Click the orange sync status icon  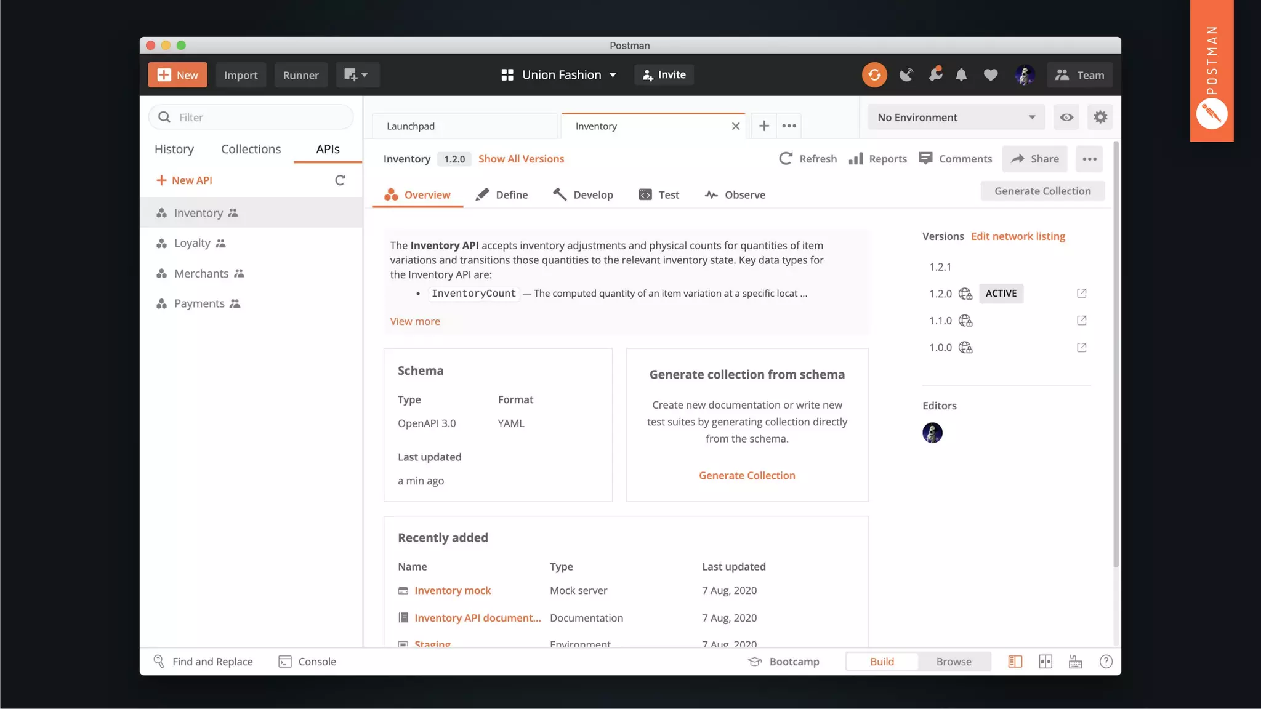point(874,75)
